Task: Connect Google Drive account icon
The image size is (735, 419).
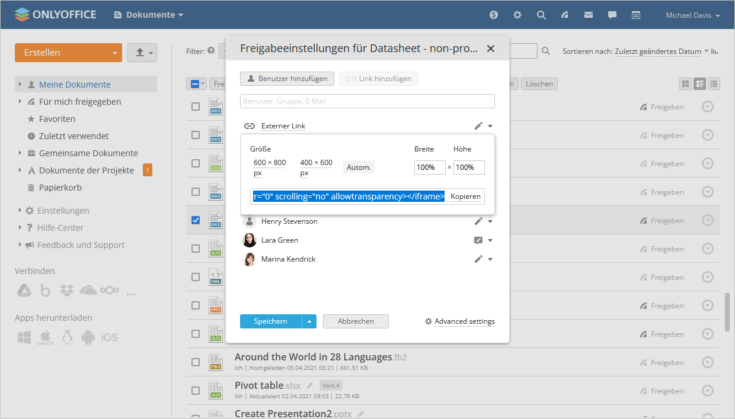Action: [24, 291]
